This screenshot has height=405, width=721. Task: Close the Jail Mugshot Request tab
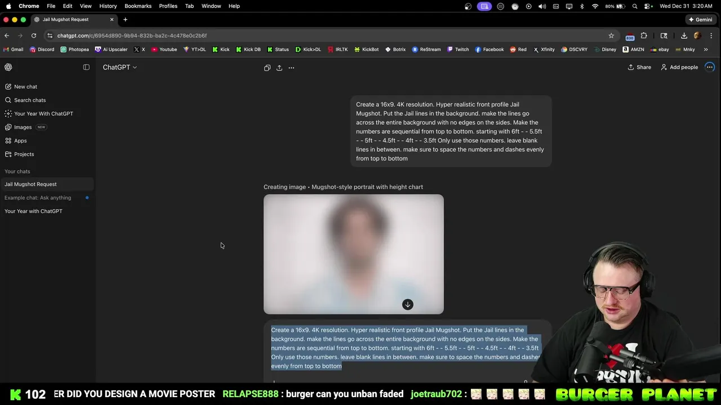pos(112,19)
